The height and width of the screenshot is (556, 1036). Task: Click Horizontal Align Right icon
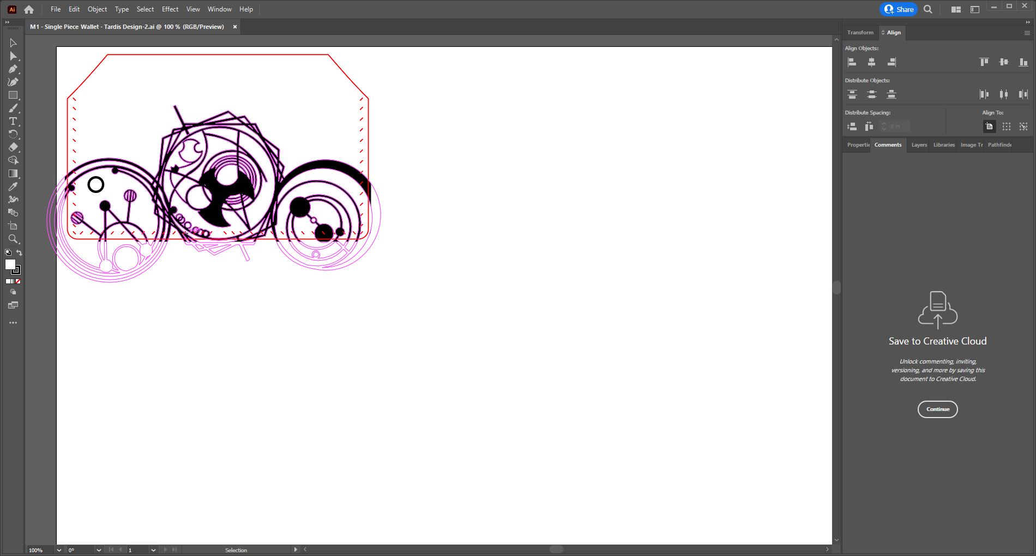pos(892,62)
